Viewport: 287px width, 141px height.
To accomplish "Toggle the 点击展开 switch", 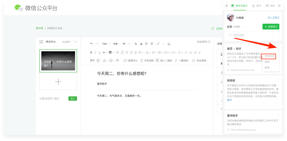I will [74, 42].
